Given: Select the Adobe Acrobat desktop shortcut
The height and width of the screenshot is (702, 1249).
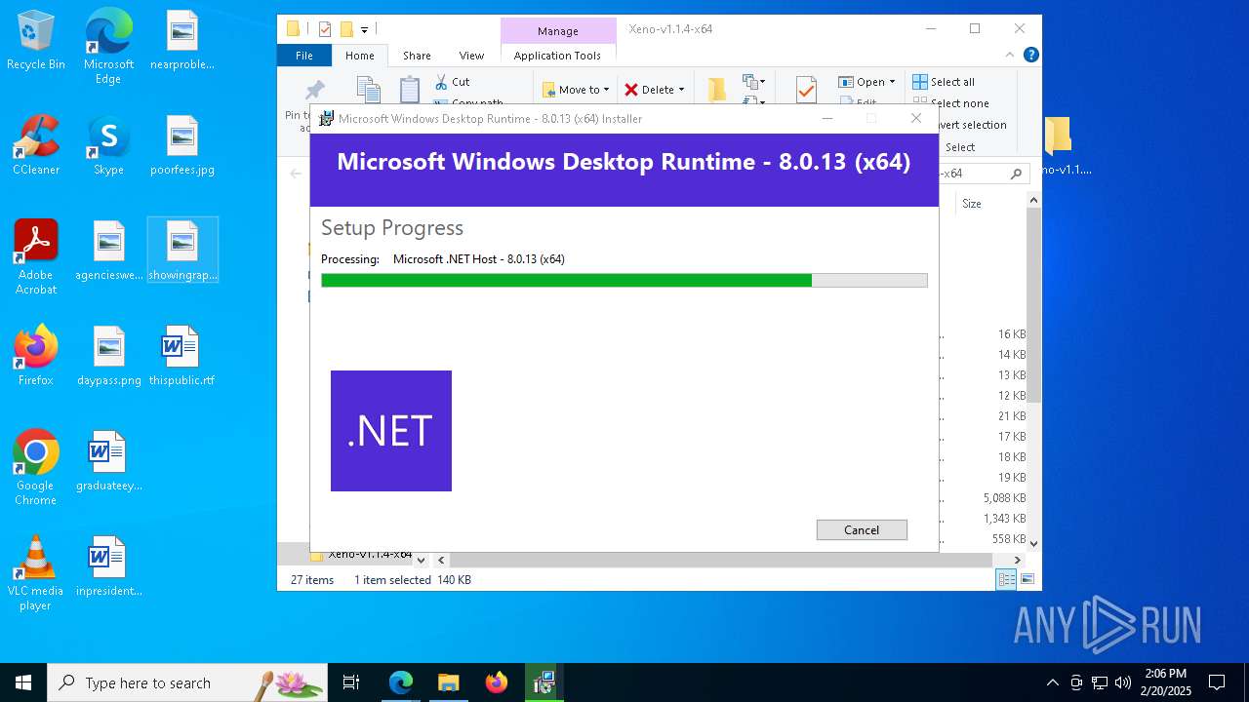Looking at the screenshot, I should click(x=35, y=257).
